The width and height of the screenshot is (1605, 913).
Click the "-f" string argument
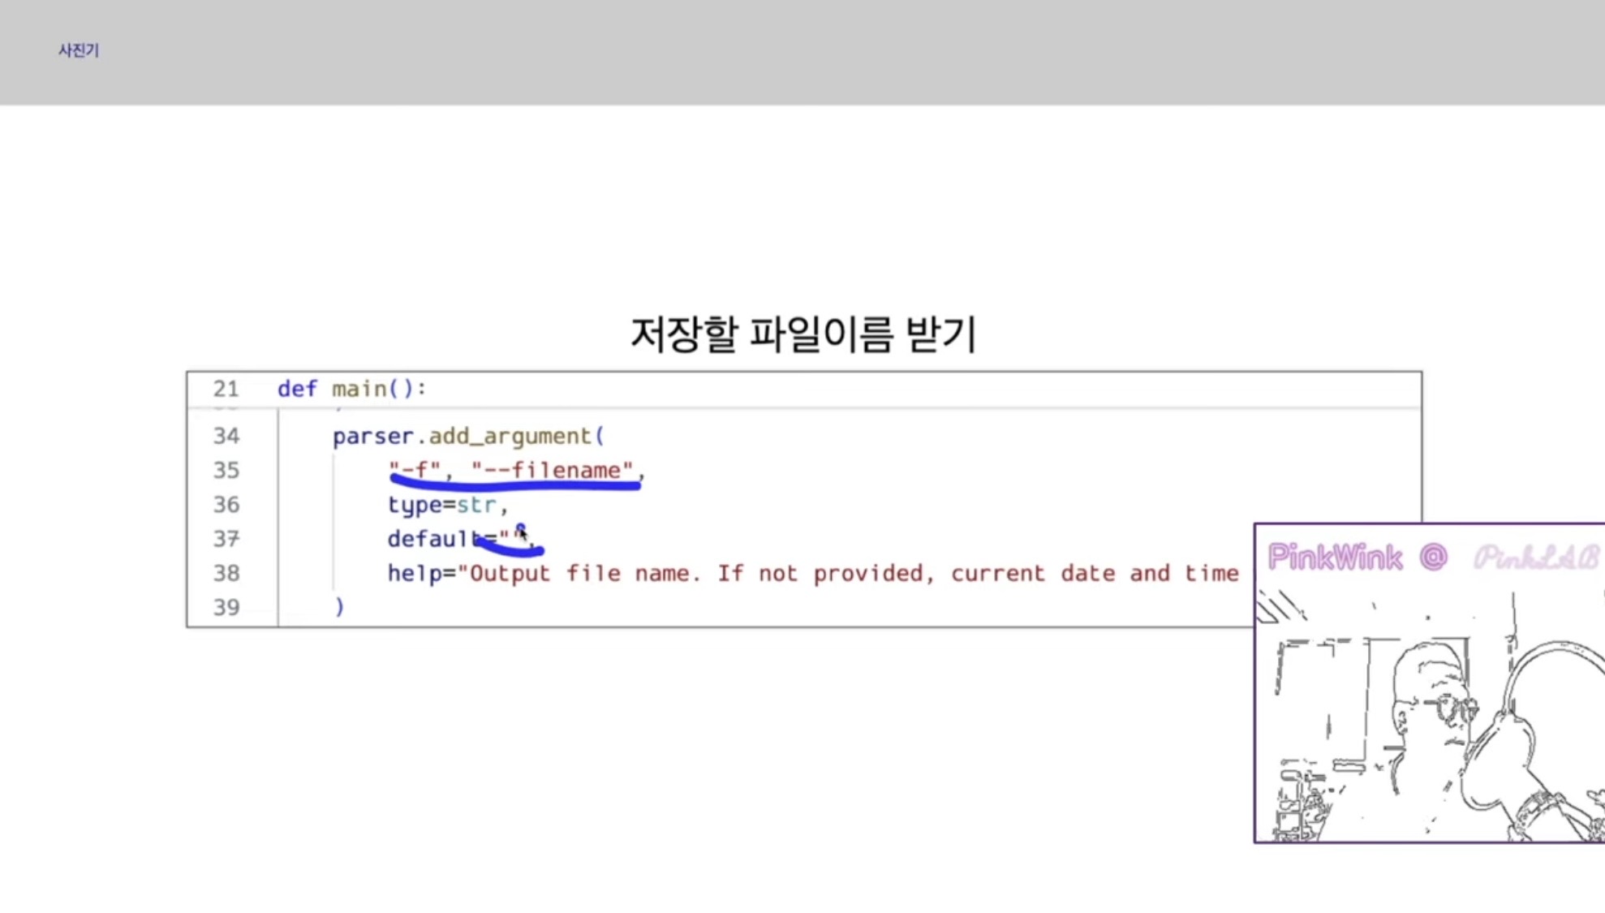point(415,470)
